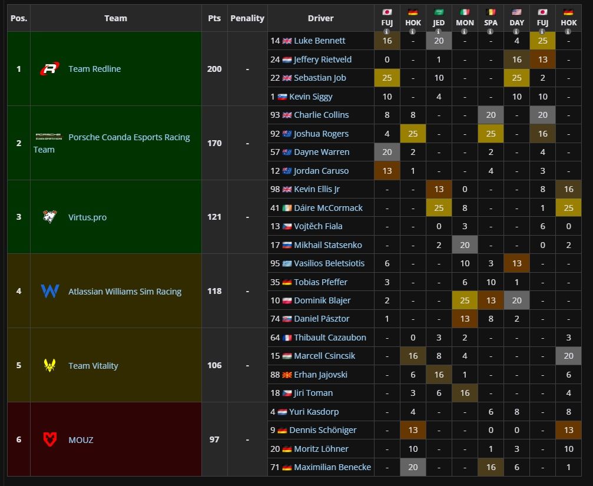The image size is (593, 486).
Task: Open driver Dennis Schöniger's profile
Action: point(323,430)
